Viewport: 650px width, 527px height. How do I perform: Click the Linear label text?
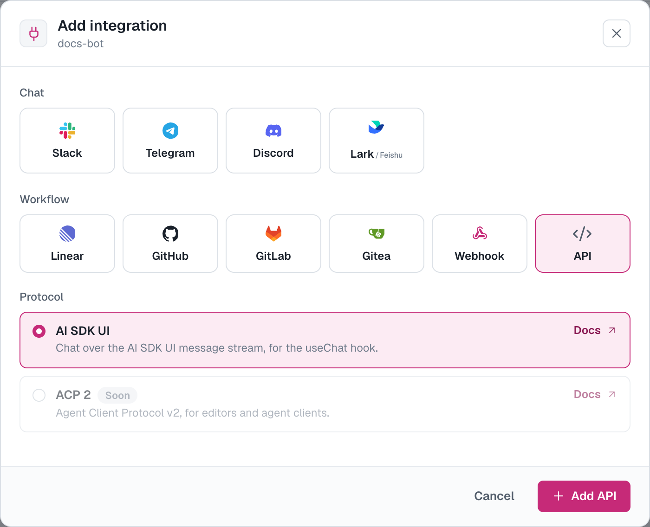(x=67, y=256)
